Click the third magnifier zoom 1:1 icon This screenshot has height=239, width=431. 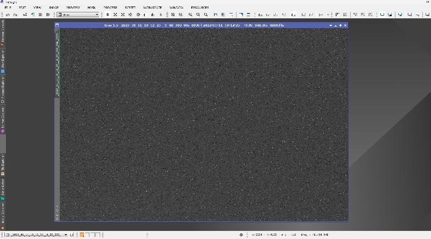(x=206, y=15)
